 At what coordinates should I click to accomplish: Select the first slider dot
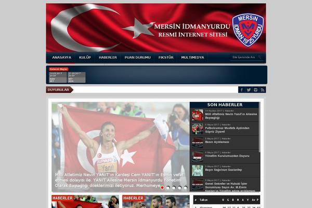[162, 188]
